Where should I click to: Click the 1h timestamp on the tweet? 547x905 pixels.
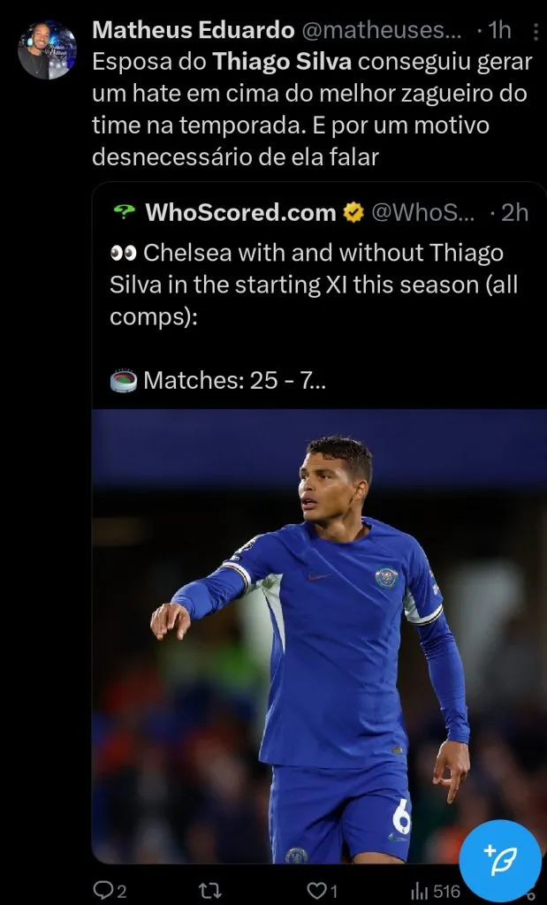tap(498, 31)
